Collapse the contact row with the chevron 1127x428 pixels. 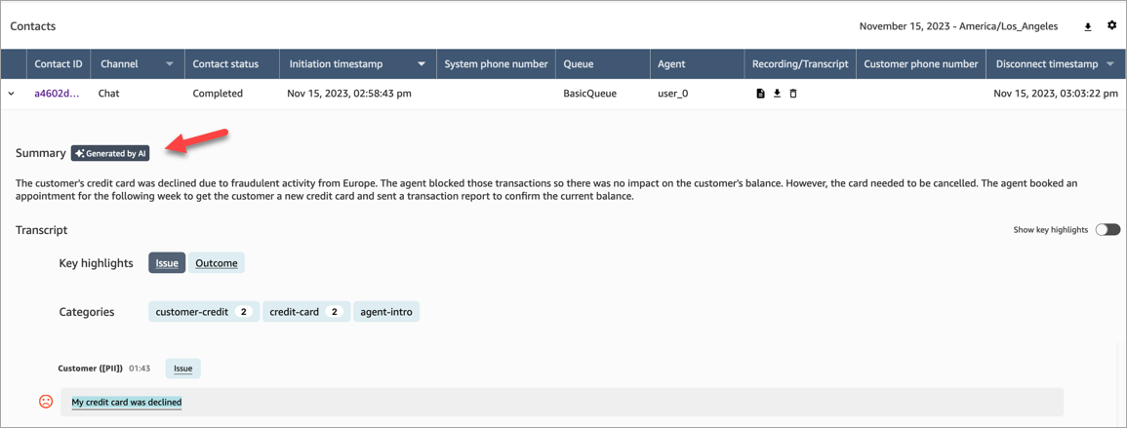(x=12, y=94)
